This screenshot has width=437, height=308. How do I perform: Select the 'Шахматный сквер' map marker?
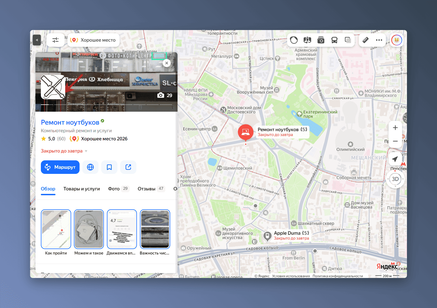coord(294,223)
